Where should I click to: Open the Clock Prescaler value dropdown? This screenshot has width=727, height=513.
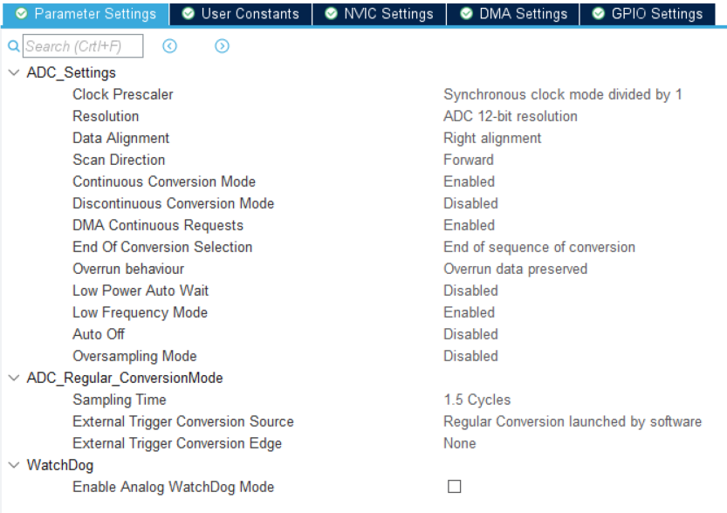[x=562, y=94]
